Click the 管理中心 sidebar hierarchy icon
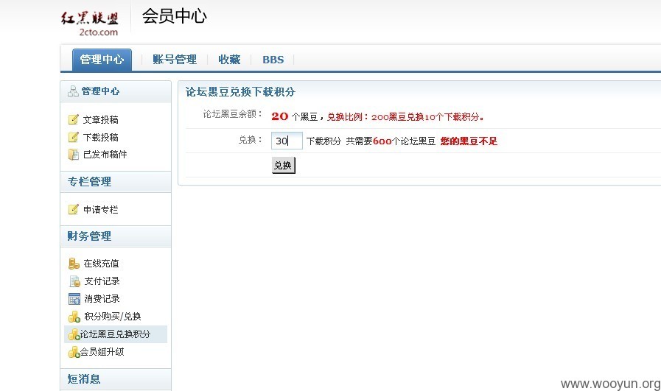 pos(74,91)
